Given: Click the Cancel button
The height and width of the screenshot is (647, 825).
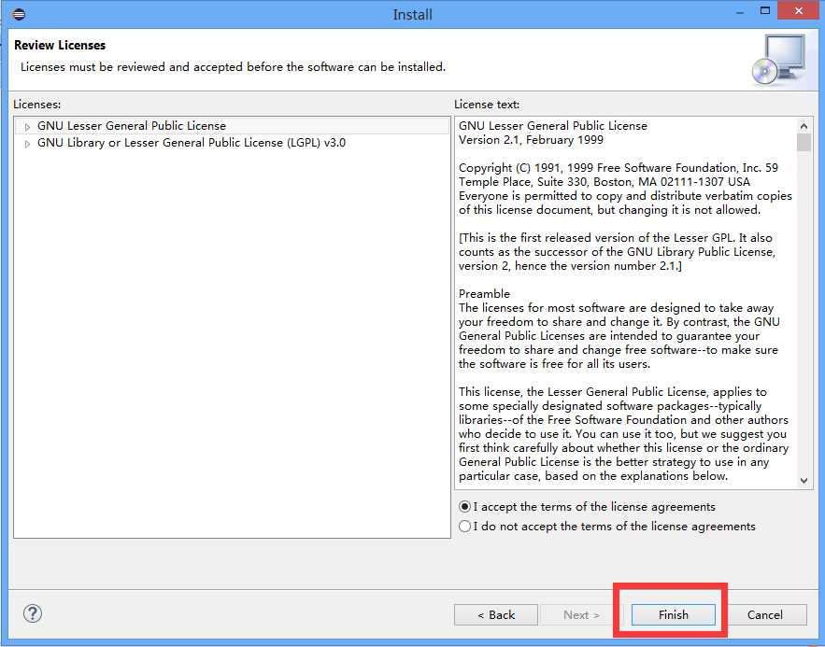Looking at the screenshot, I should (764, 614).
